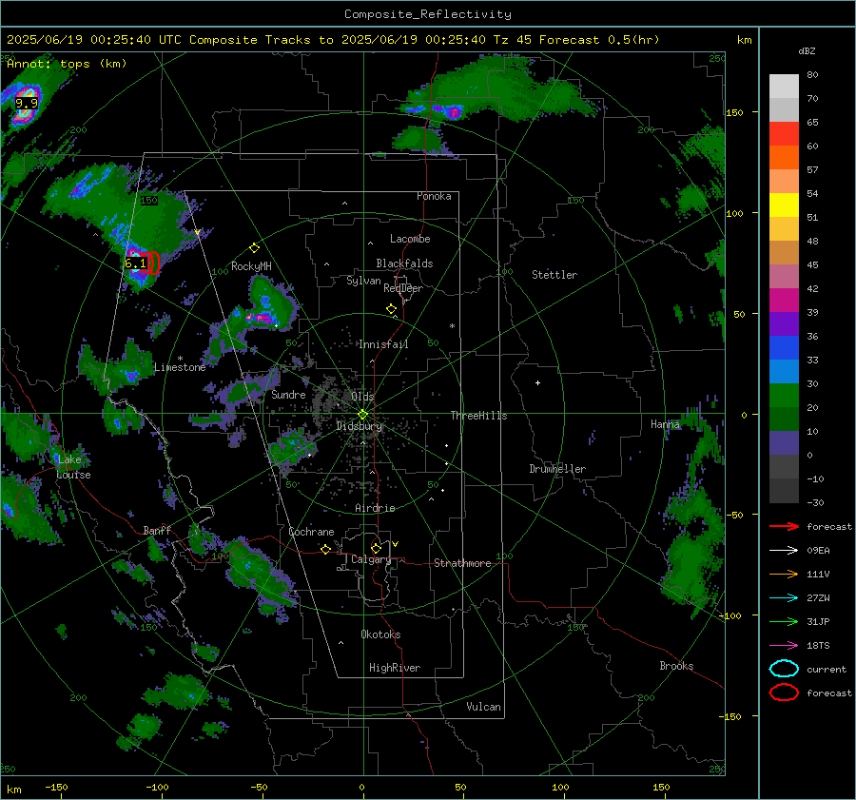Click the yellow diamond marker near Cochrane
Image resolution: width=856 pixels, height=800 pixels.
point(325,549)
